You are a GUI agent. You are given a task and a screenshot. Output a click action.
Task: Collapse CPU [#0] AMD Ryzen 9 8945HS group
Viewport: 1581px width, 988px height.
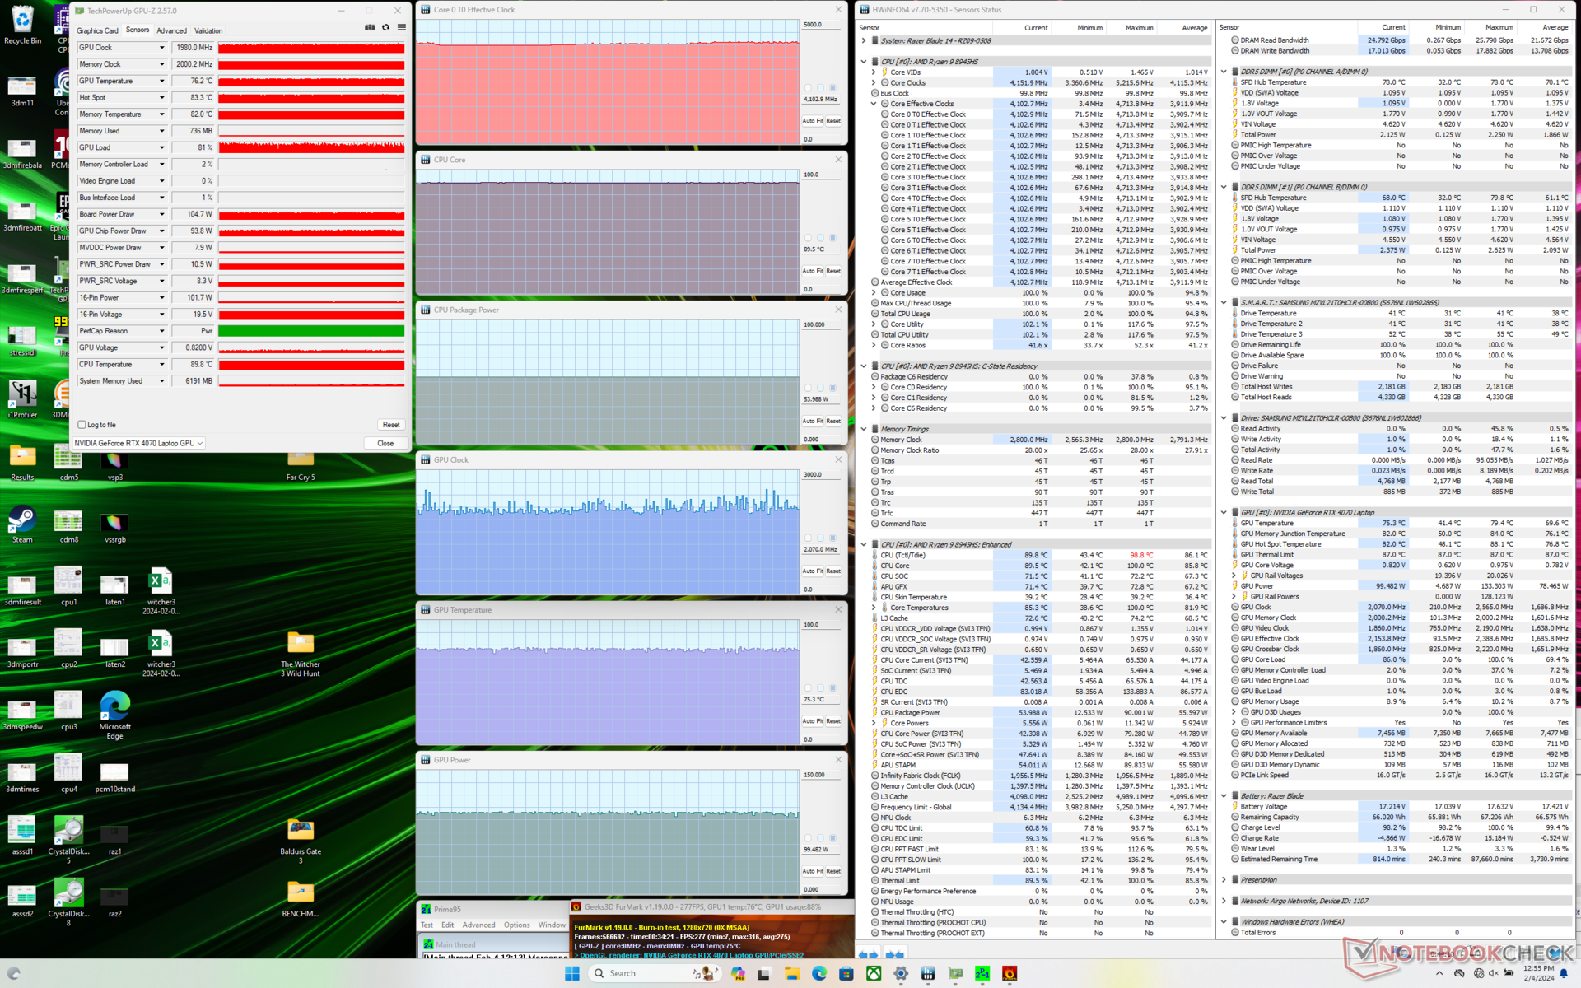[864, 62]
